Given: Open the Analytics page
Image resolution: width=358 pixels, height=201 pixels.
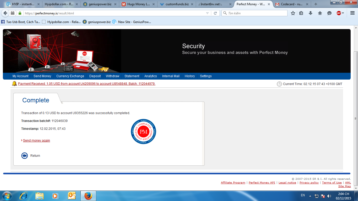Looking at the screenshot, I should pos(151,76).
